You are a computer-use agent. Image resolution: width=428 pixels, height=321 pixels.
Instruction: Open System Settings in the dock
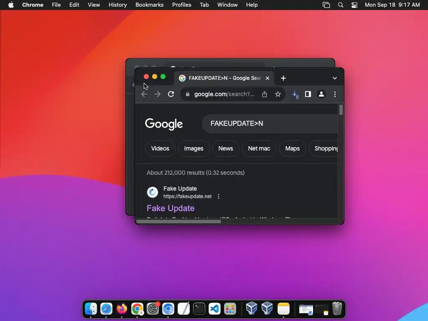(153, 309)
